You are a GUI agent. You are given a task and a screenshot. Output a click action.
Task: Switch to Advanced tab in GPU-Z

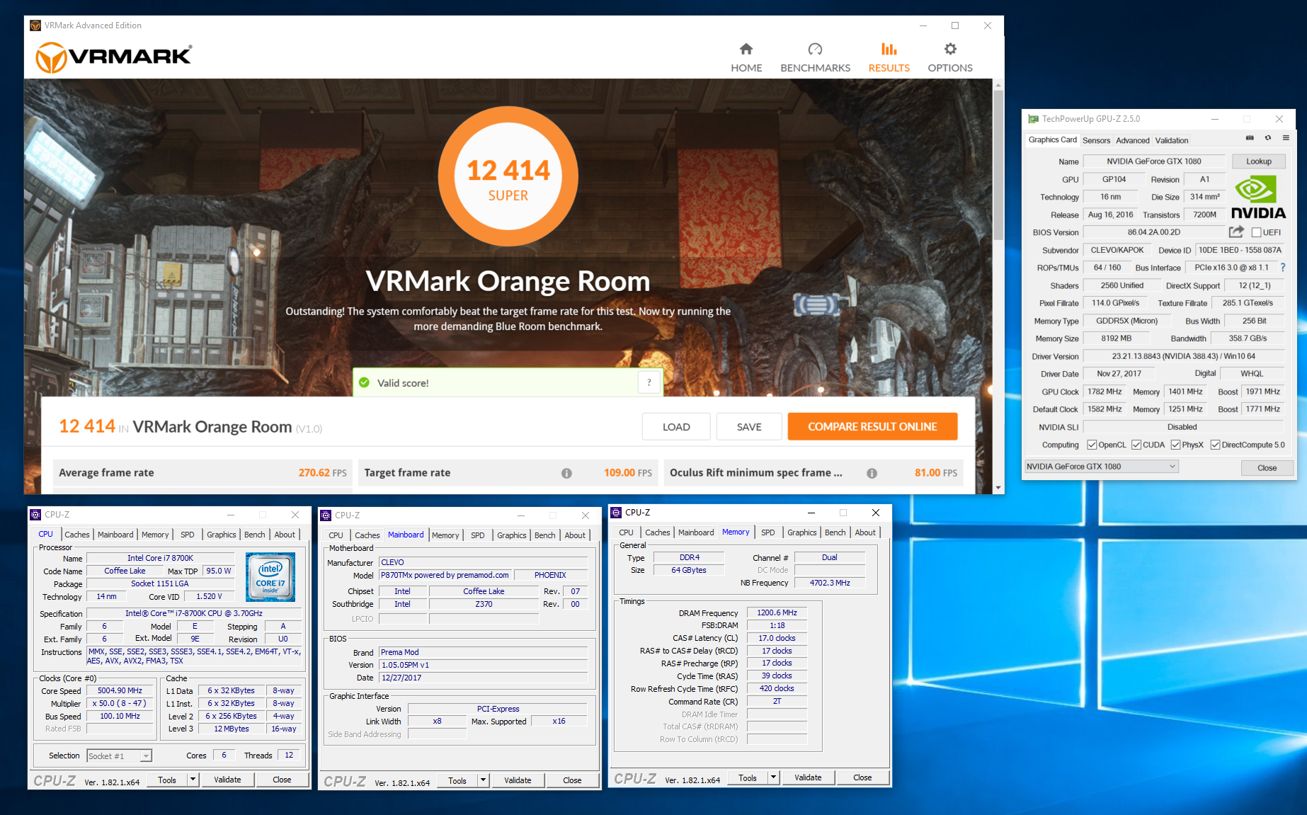pyautogui.click(x=1133, y=140)
